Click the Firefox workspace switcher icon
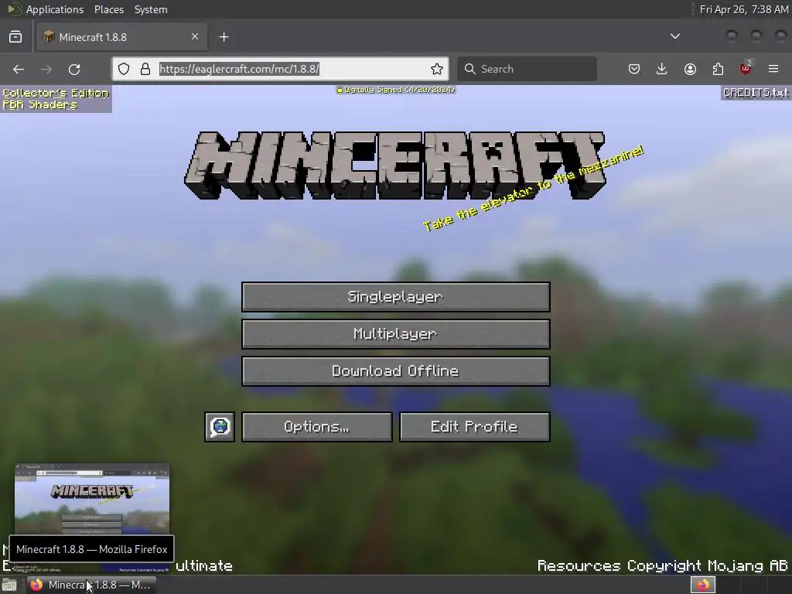Viewport: 792px width, 594px height. (702, 585)
